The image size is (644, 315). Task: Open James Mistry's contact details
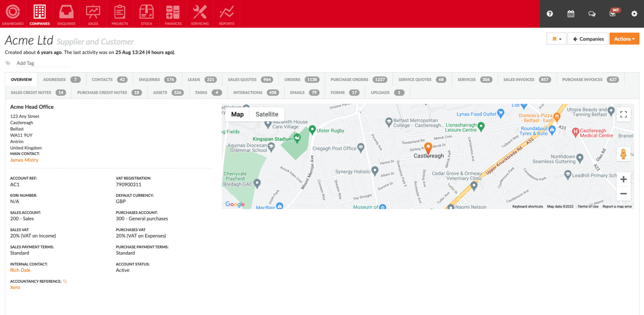pyautogui.click(x=24, y=160)
